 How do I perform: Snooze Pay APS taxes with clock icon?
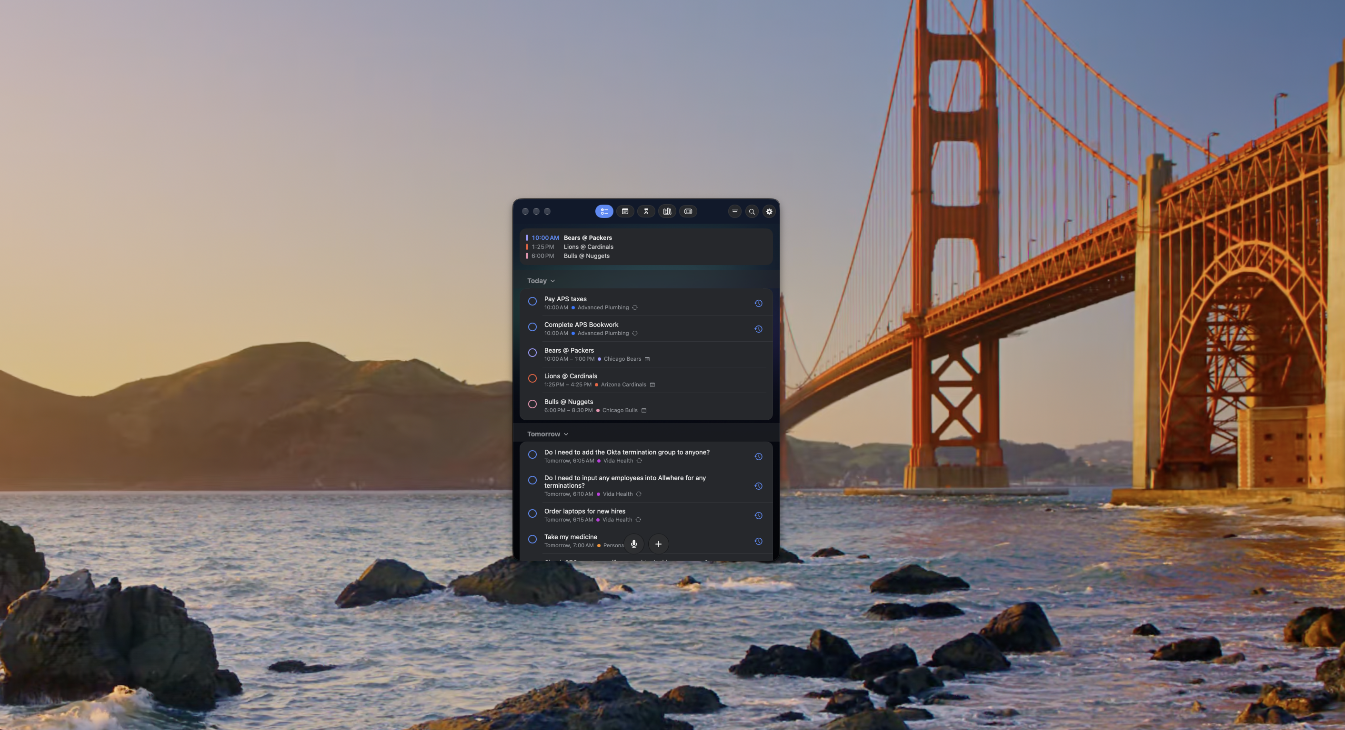(x=758, y=303)
